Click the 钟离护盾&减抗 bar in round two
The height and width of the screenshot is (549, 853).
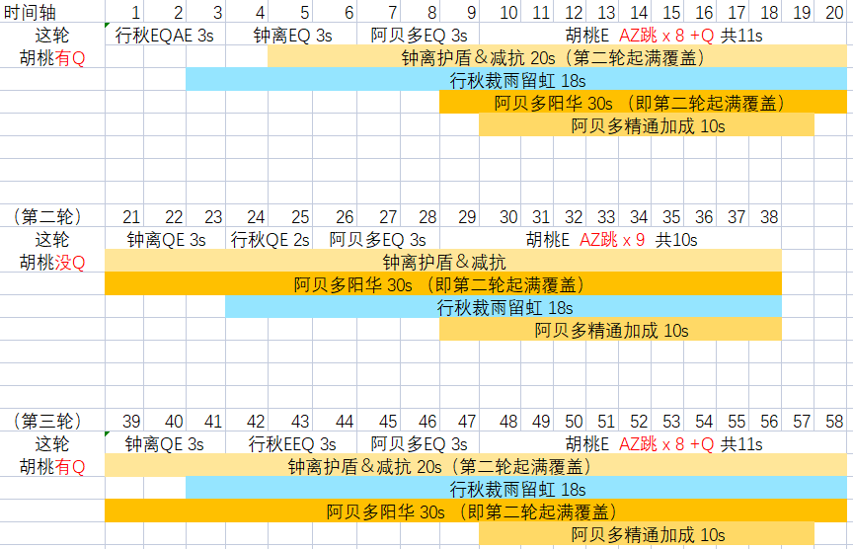(443, 261)
